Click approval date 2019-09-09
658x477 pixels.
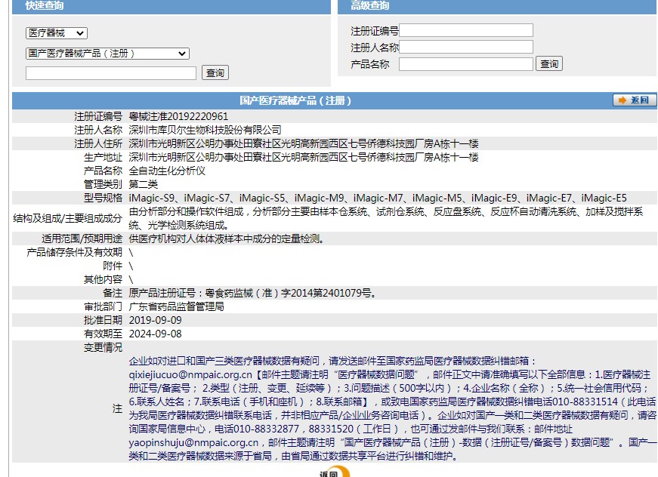pos(156,320)
